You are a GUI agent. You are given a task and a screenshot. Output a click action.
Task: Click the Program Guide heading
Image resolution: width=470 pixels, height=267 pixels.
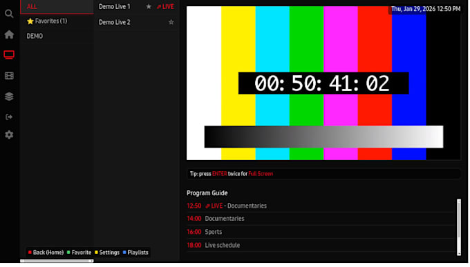[x=207, y=193]
